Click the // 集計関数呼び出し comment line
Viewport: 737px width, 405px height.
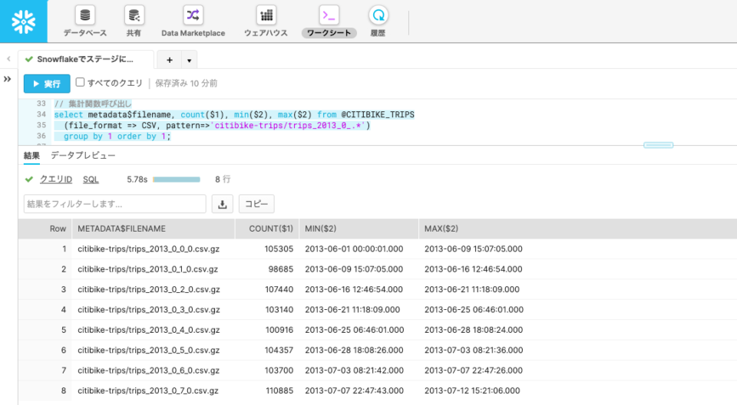coord(93,104)
